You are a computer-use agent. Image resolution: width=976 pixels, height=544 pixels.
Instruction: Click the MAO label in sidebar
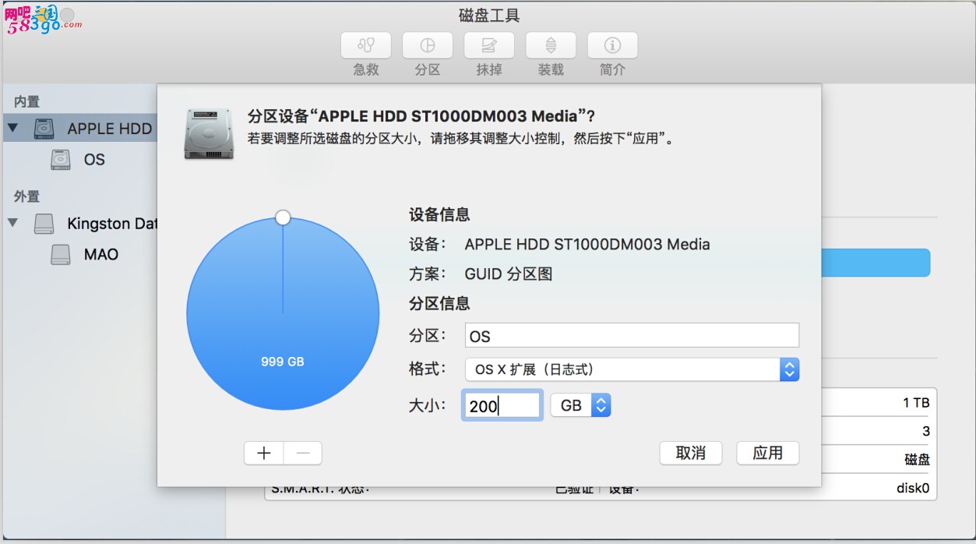point(101,254)
